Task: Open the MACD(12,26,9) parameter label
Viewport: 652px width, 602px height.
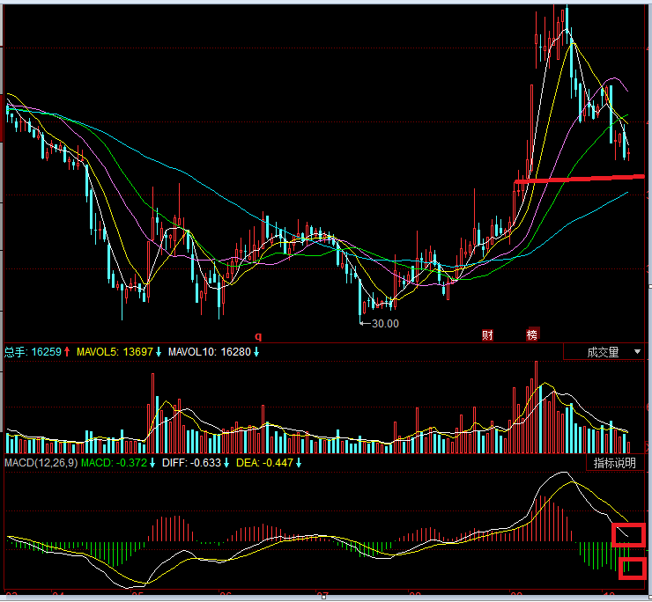Action: tap(41, 463)
